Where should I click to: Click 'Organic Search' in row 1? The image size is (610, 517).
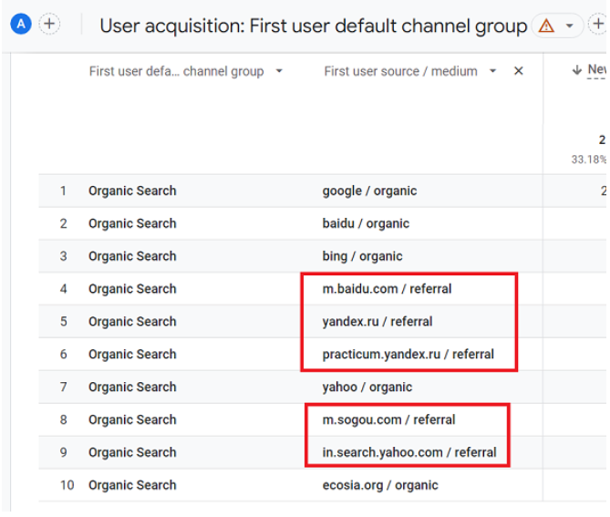tap(132, 191)
